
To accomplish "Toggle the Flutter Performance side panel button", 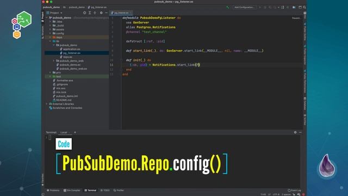I will pos(305,81).
